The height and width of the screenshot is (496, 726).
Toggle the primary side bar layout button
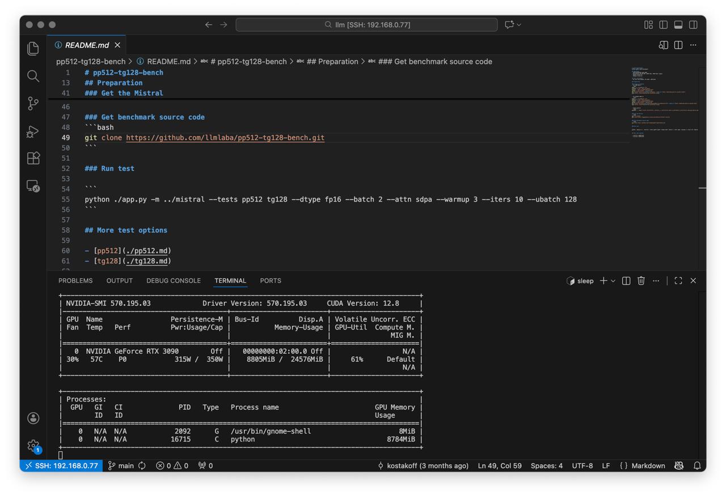coord(663,25)
